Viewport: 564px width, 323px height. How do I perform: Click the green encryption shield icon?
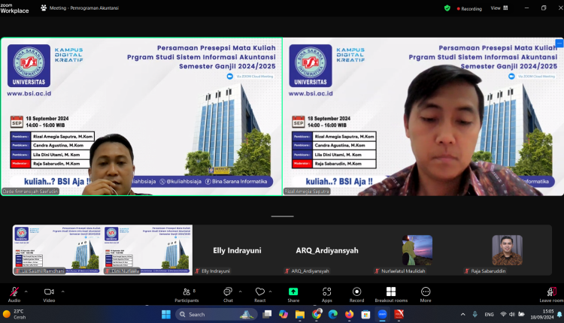(x=447, y=8)
